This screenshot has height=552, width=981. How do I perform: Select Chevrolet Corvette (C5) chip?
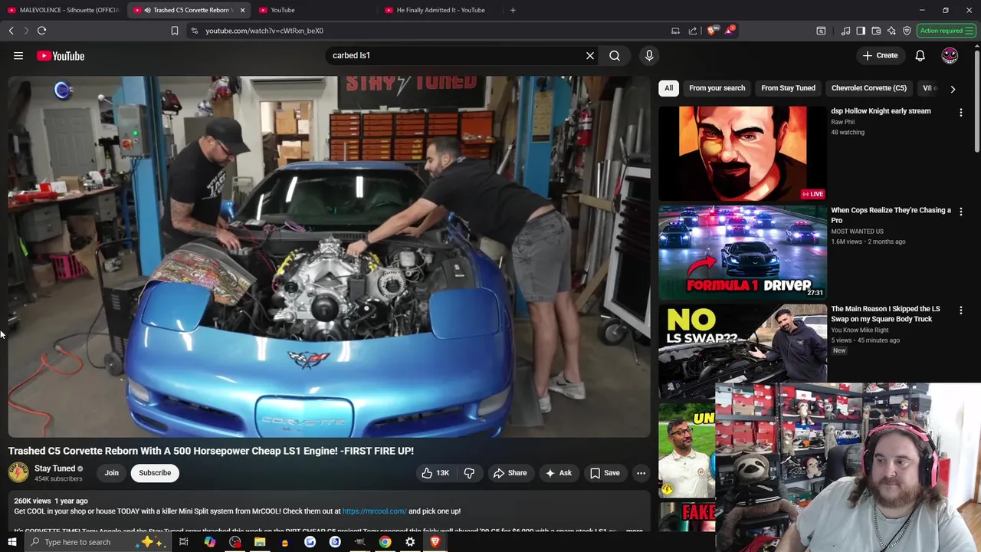(x=868, y=88)
